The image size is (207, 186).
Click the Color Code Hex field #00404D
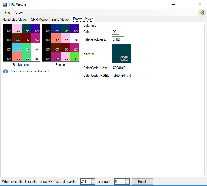tap(121, 68)
